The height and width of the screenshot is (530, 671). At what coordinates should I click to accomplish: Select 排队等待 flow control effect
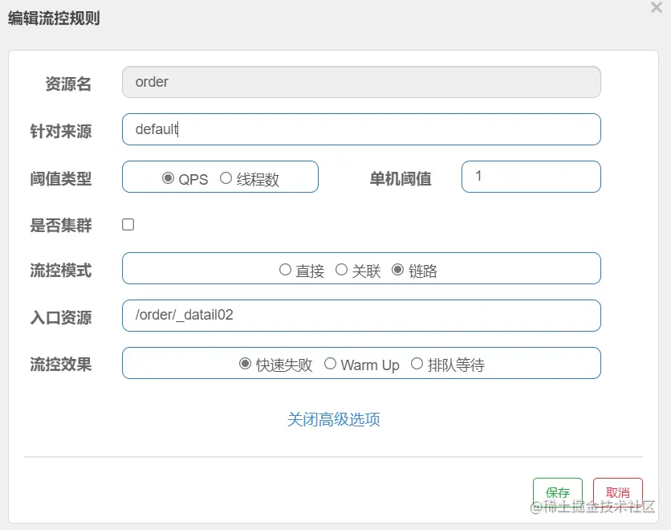click(417, 364)
